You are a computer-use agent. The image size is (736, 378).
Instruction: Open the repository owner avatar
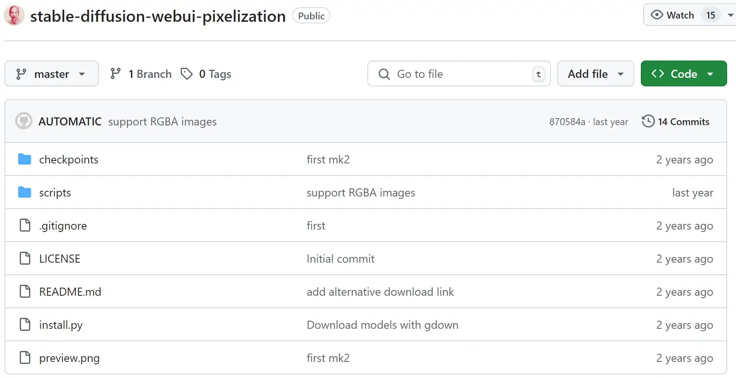click(14, 15)
